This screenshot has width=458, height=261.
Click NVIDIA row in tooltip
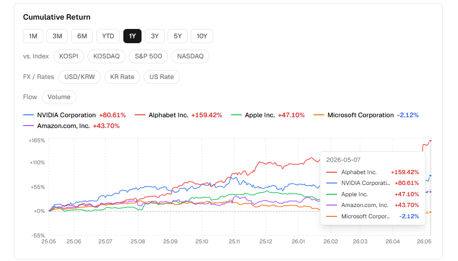[372, 183]
